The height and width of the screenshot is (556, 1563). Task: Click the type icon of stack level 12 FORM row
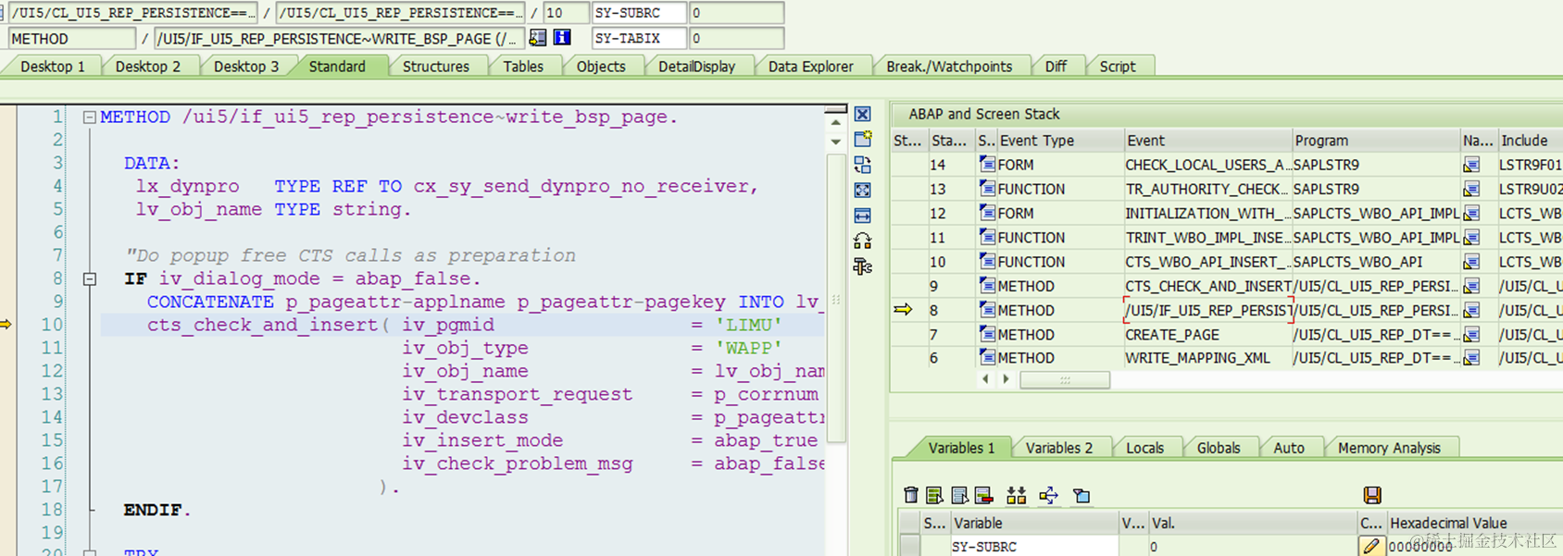coord(987,213)
